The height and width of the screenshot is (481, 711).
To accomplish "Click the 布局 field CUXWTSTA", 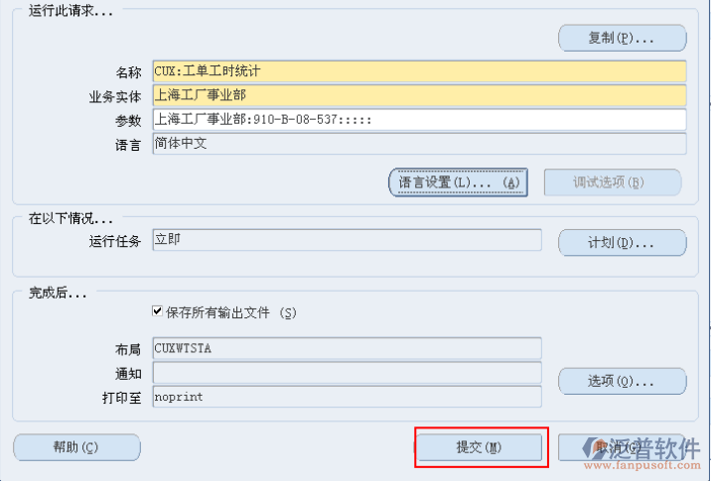I will pos(347,348).
